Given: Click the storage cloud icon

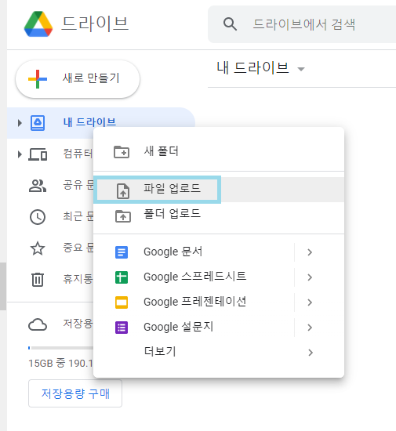Looking at the screenshot, I should (x=38, y=324).
